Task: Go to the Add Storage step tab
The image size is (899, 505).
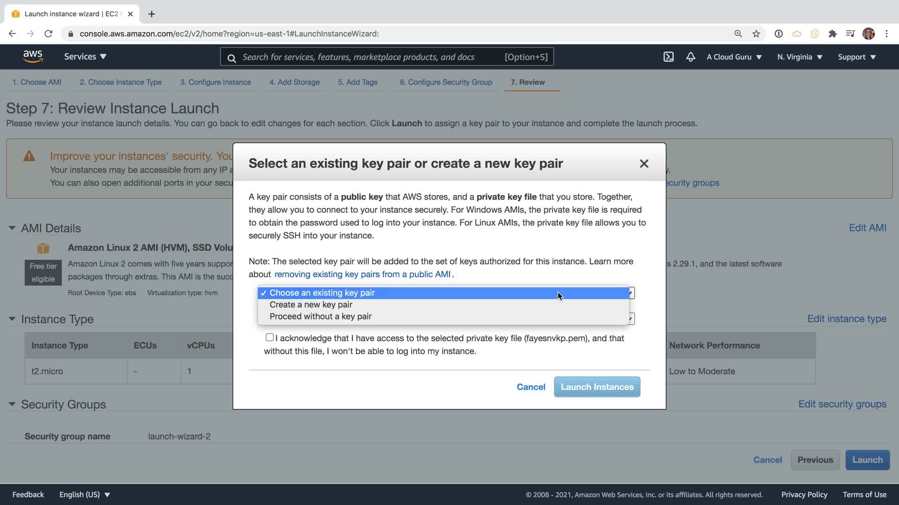Action: pos(295,82)
